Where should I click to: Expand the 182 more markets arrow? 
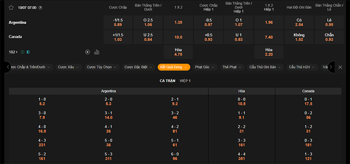tap(13, 52)
